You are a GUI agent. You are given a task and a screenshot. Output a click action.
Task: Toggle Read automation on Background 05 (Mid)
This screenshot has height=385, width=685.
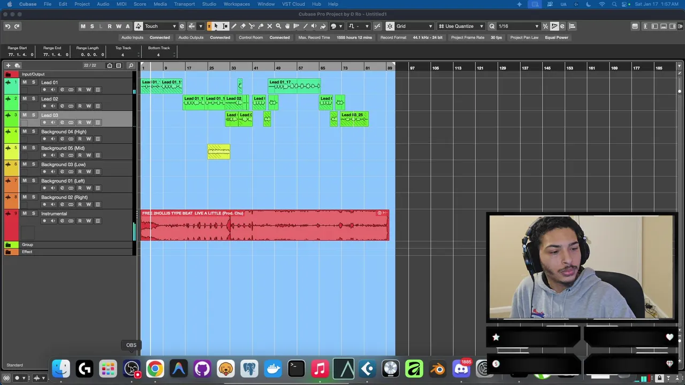pyautogui.click(x=80, y=155)
